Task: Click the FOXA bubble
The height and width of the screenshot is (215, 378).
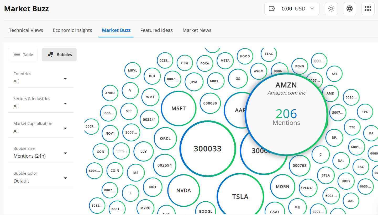Action: pos(205,63)
